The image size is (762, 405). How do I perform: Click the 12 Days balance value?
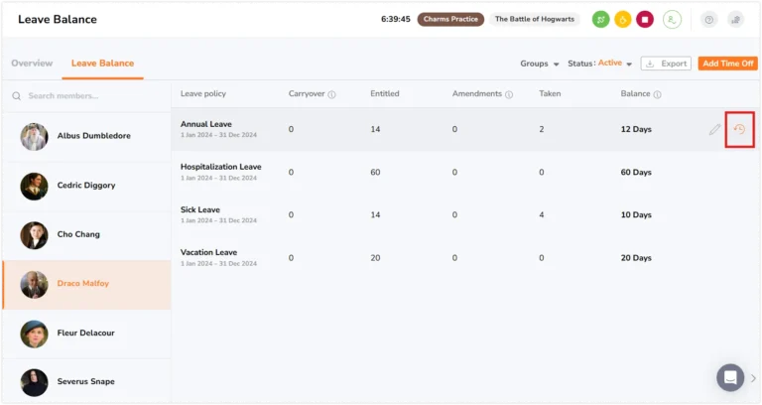click(636, 129)
